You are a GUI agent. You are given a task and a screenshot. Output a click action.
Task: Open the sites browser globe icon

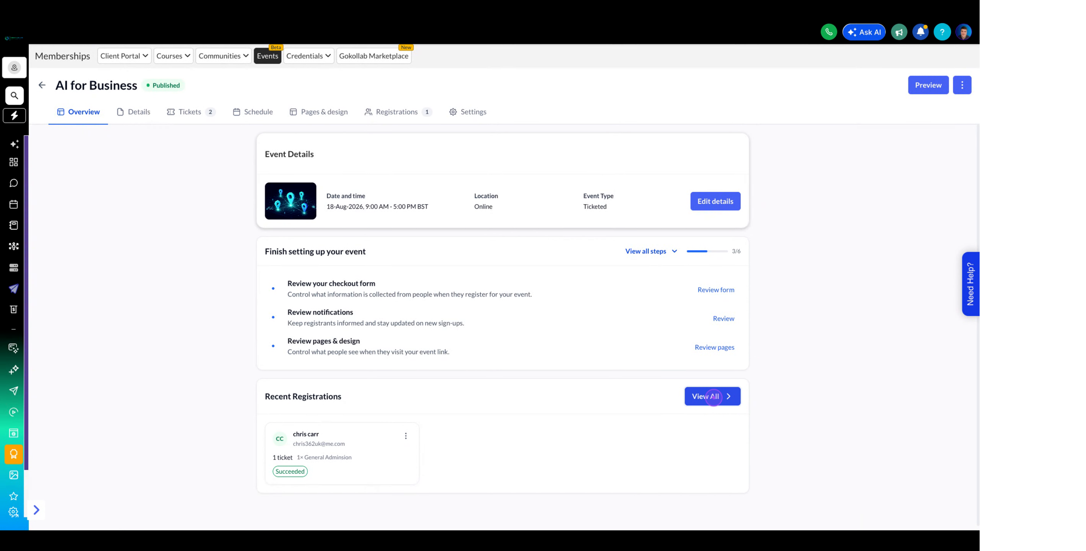(14, 433)
